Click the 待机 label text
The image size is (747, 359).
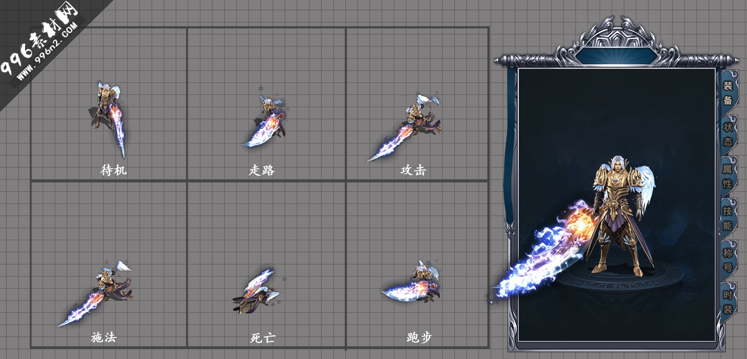(x=113, y=170)
